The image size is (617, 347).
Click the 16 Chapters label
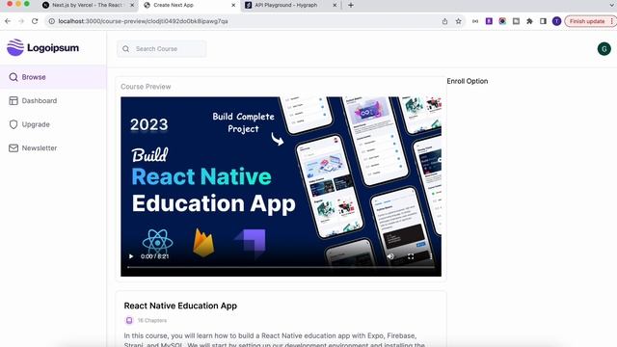pos(152,320)
